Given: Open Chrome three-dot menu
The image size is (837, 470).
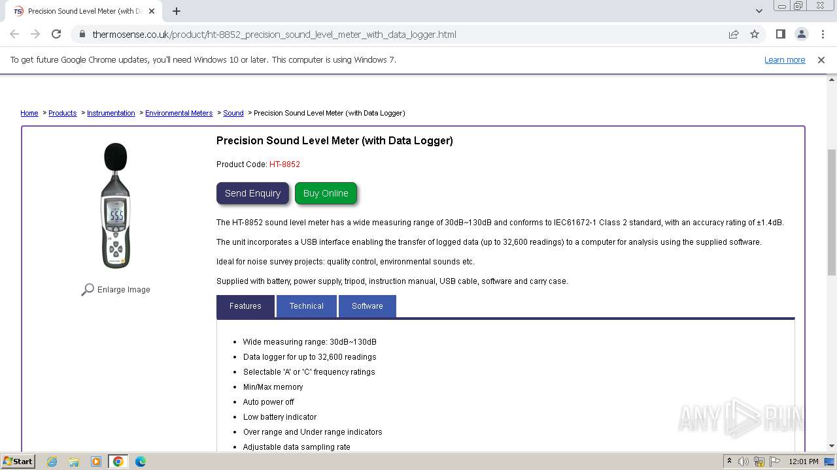Looking at the screenshot, I should [823, 34].
